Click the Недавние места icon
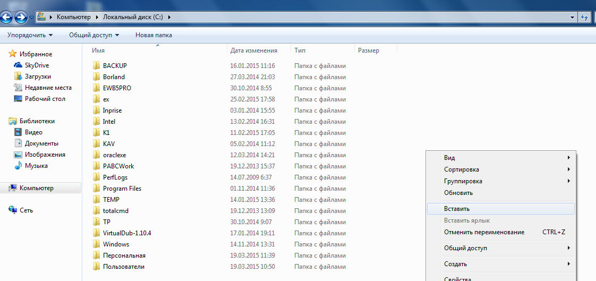Viewport: 596px width, 281px height. tap(18, 88)
